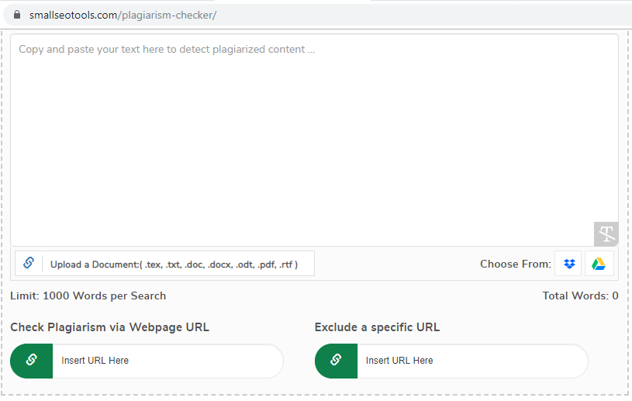The image size is (632, 401).
Task: Click the Choose From label
Action: (x=515, y=264)
